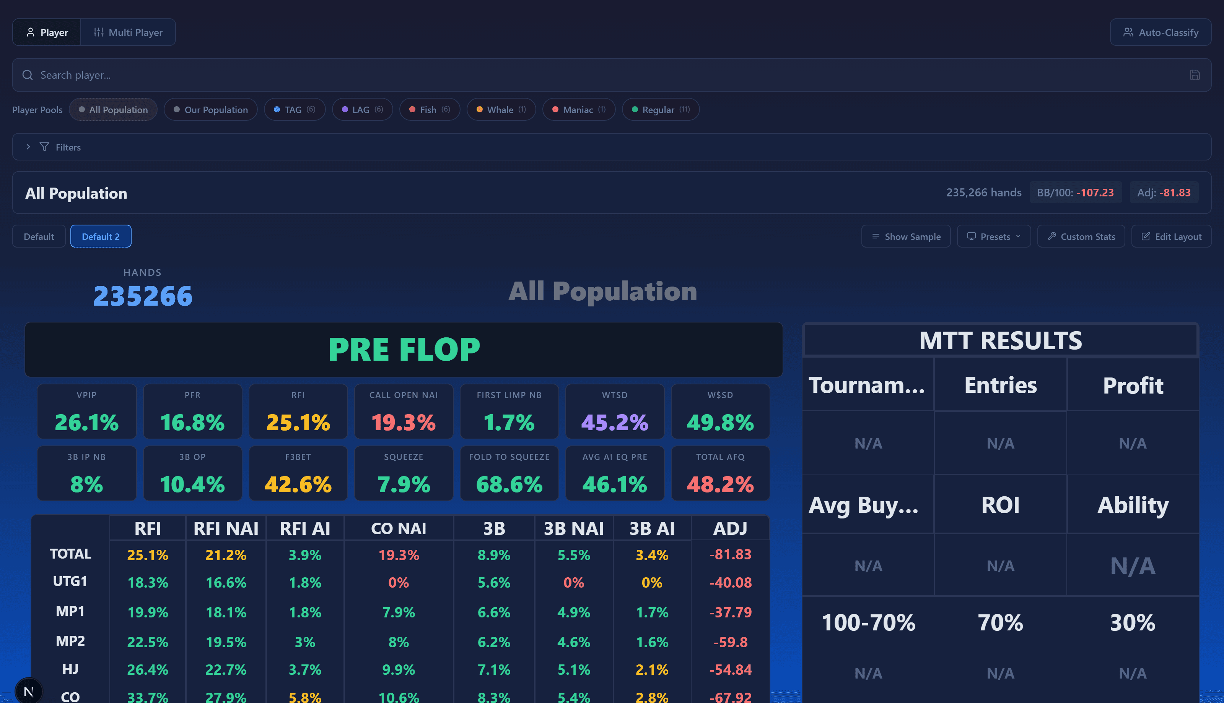Click the PFR 16.8% stat card
This screenshot has height=703, width=1224.
coord(192,411)
